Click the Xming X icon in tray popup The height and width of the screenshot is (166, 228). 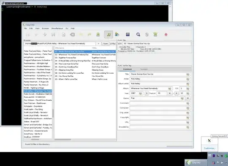point(209,141)
